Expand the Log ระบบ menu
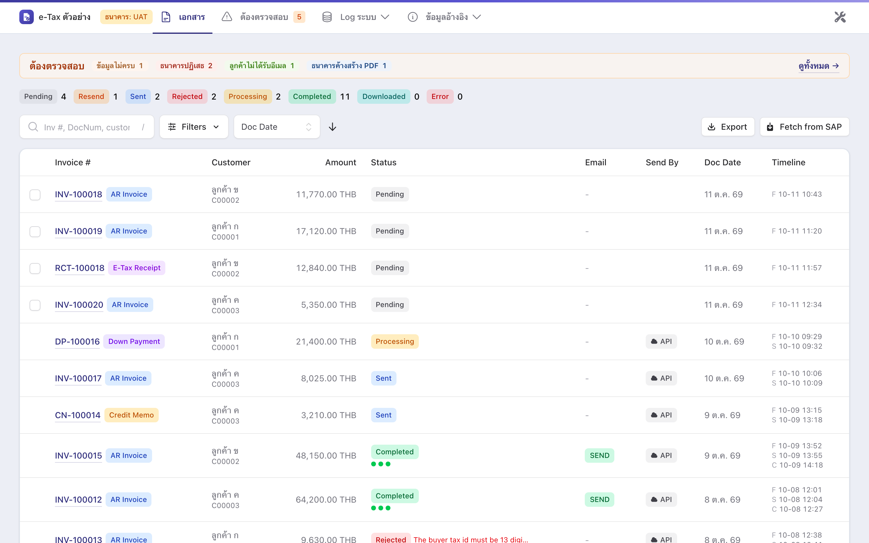869x543 pixels. point(356,17)
